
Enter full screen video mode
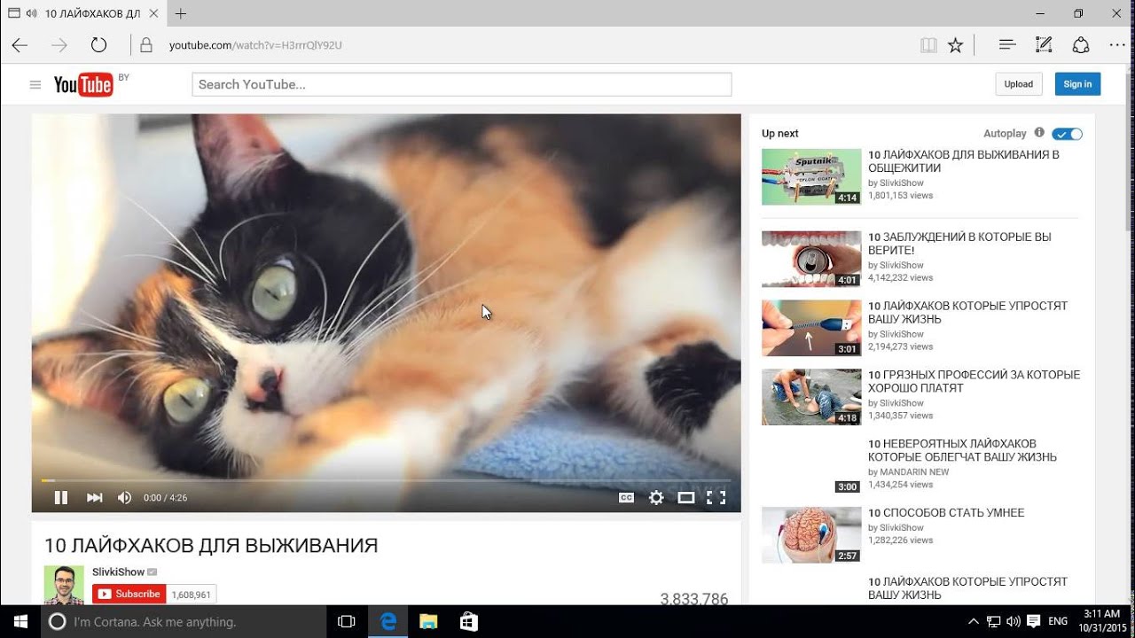[716, 498]
